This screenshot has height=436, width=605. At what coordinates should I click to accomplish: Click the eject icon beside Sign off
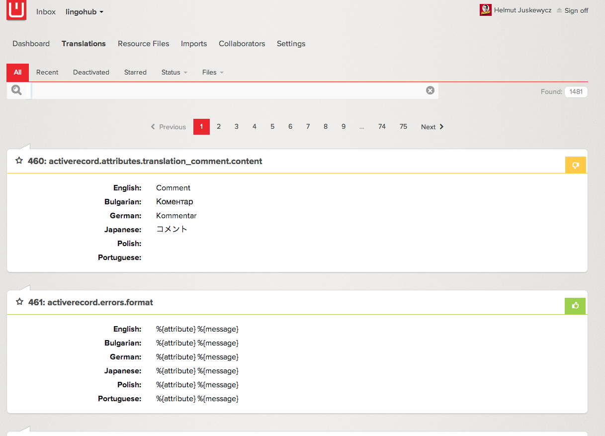coord(559,10)
